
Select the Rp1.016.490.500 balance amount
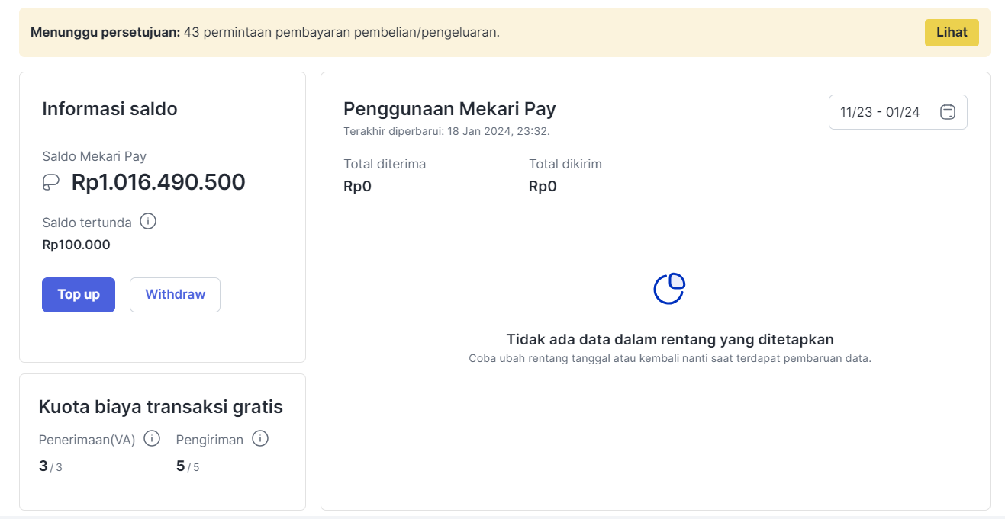(158, 182)
